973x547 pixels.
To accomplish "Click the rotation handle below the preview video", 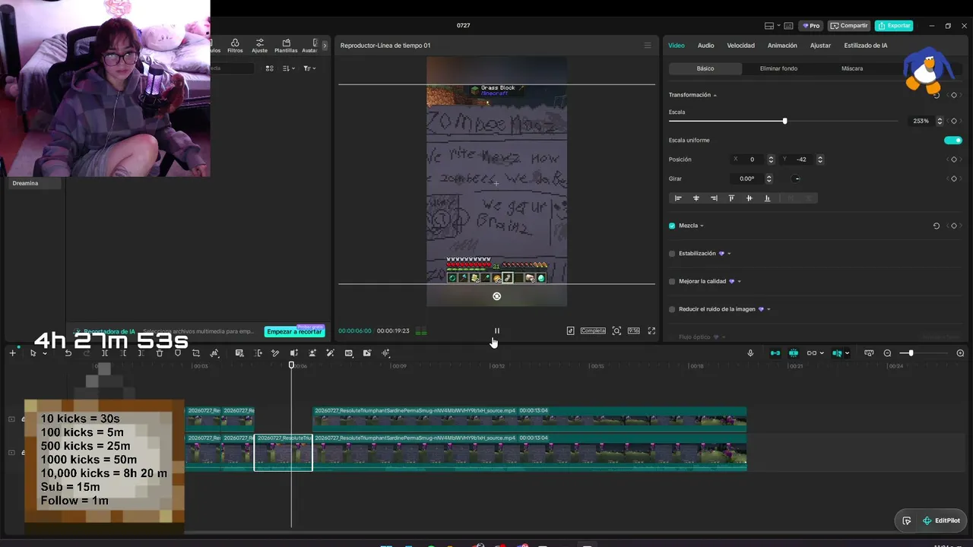I will (x=496, y=296).
